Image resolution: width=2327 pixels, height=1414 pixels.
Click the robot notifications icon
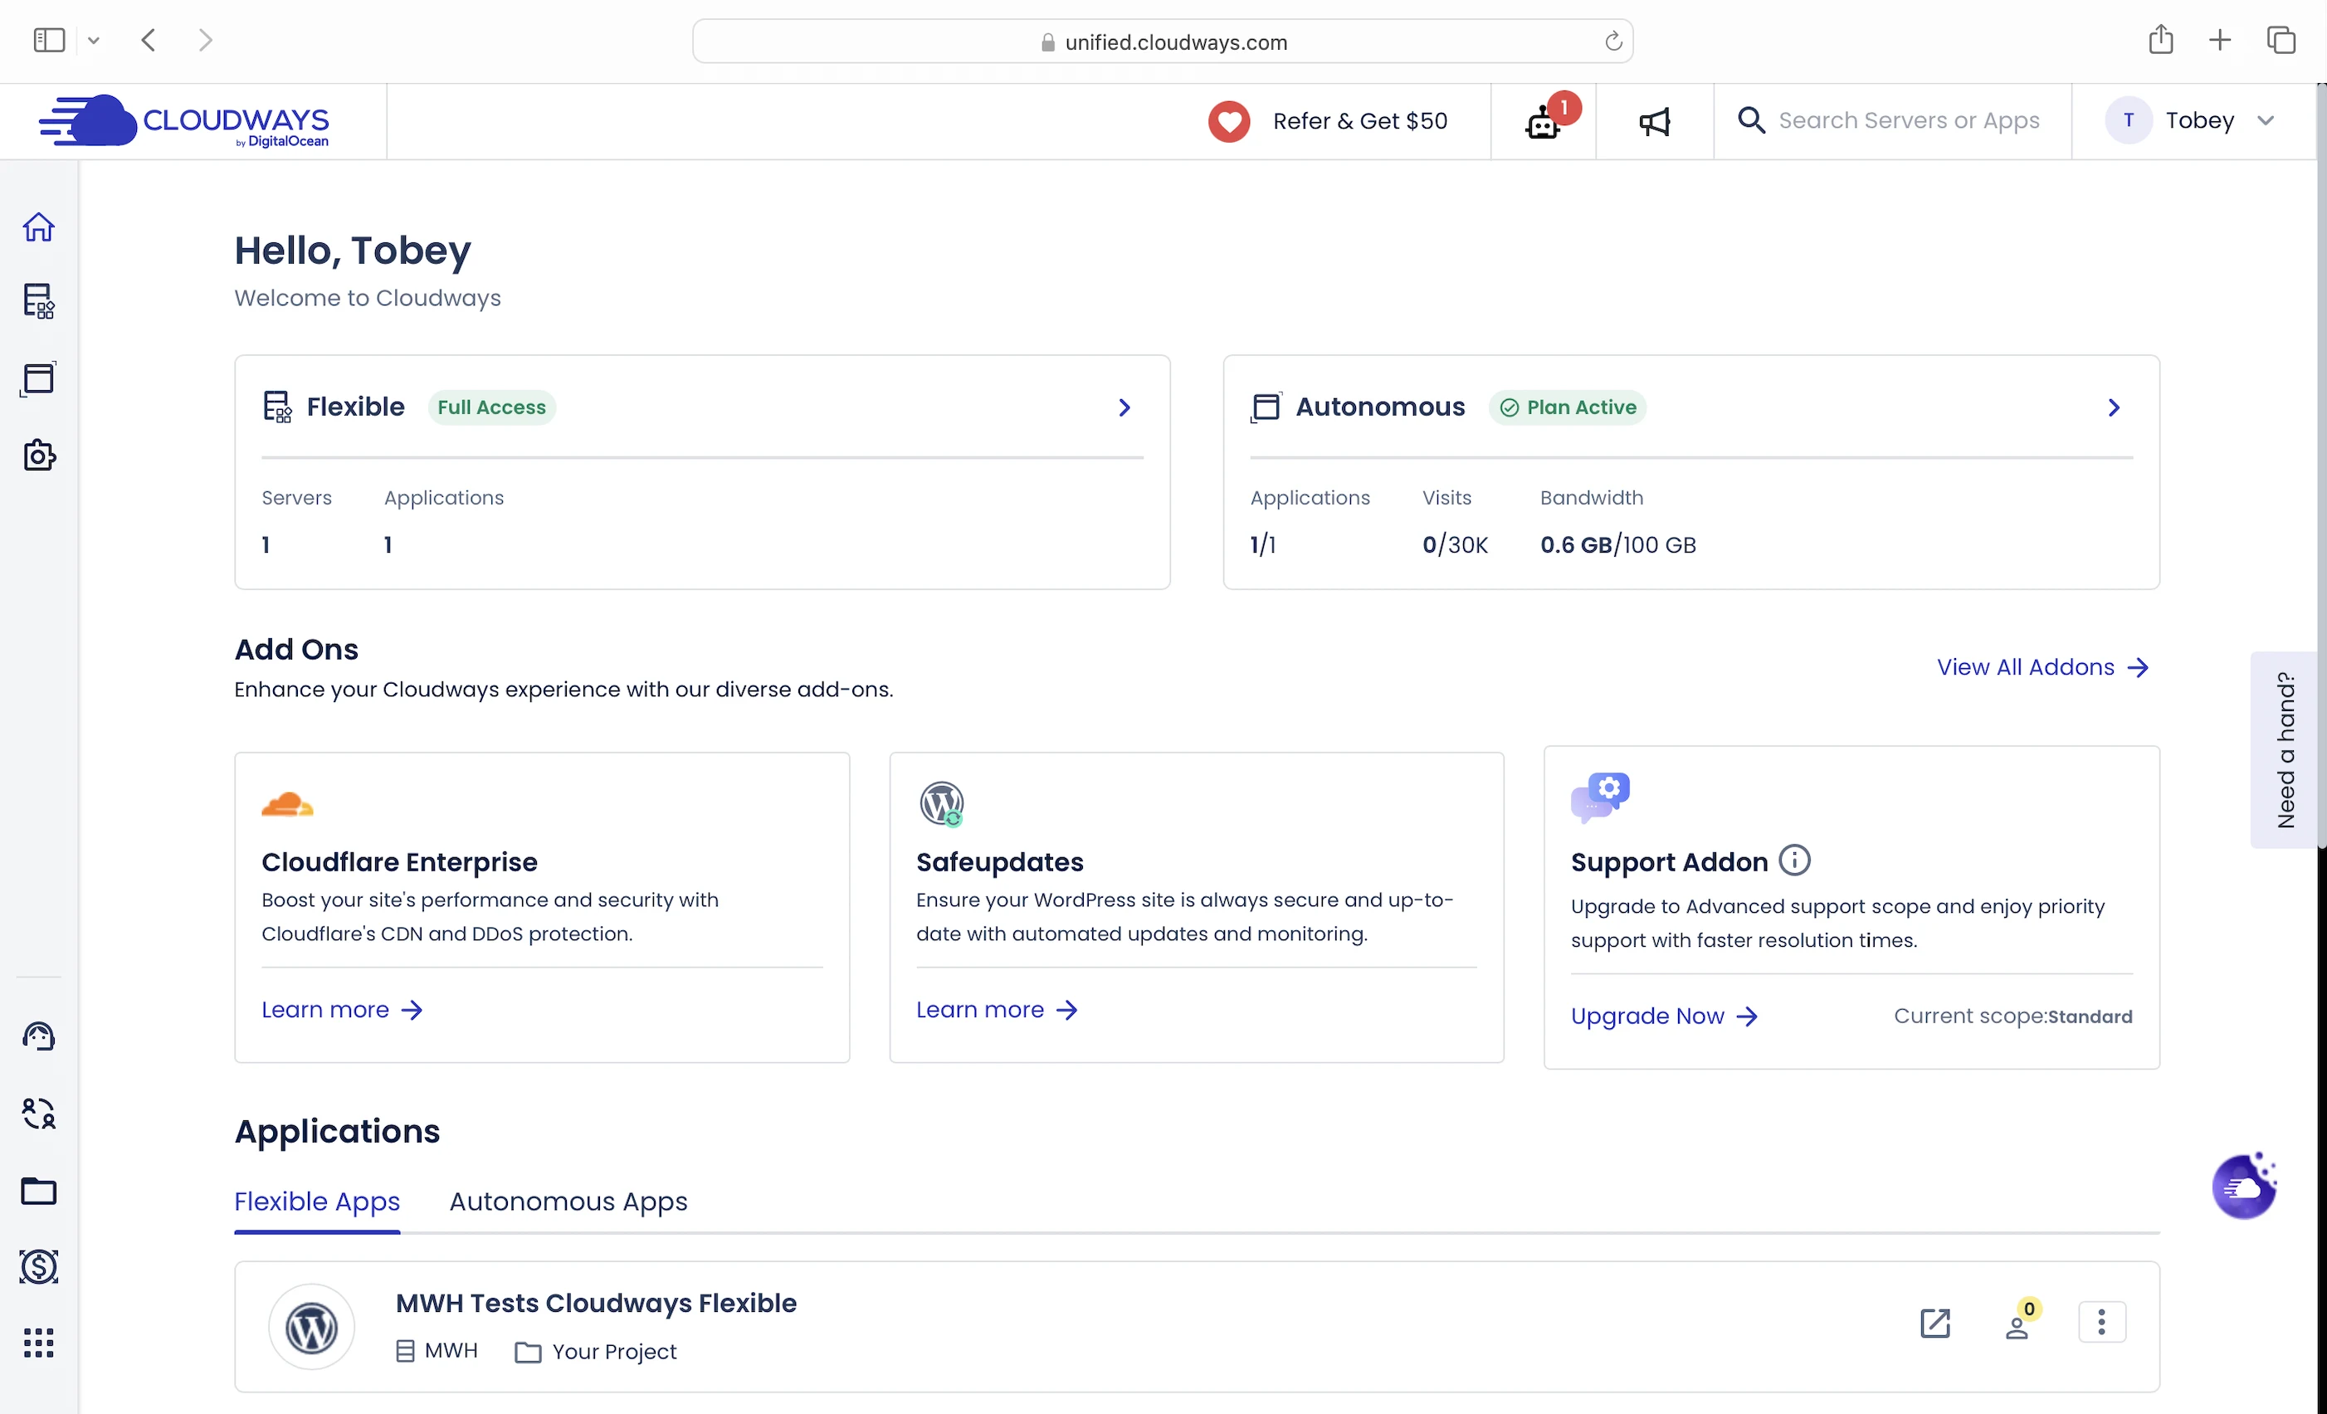1543,122
